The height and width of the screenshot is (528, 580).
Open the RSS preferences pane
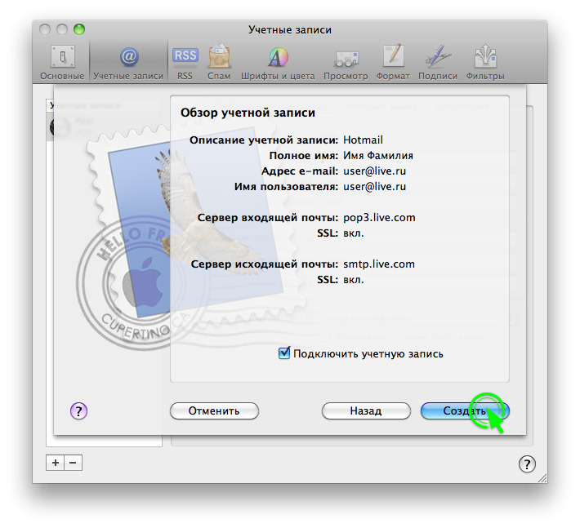(185, 61)
